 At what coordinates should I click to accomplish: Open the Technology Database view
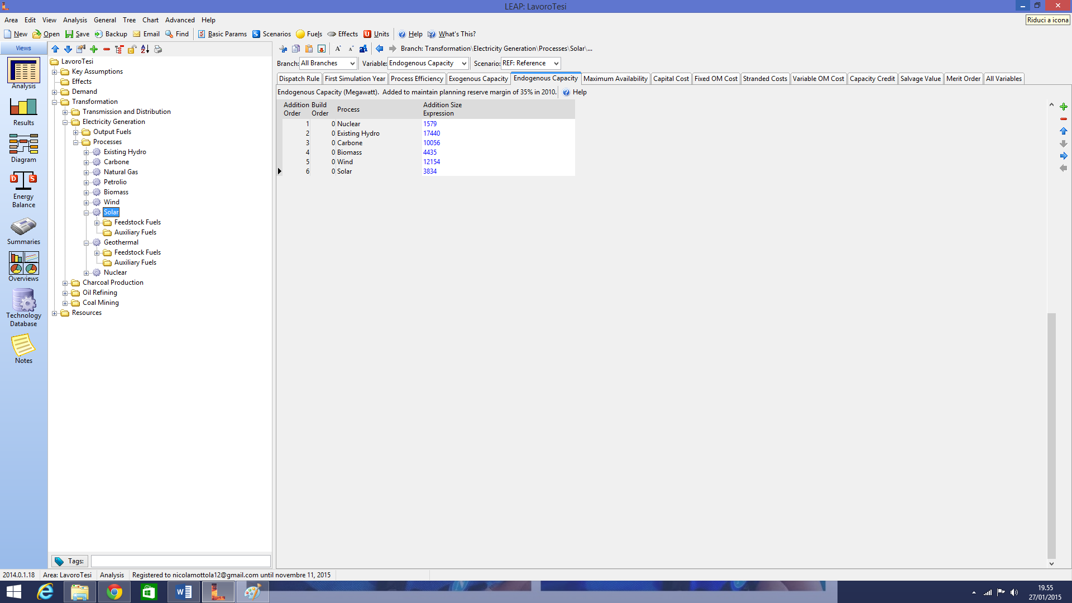23,308
